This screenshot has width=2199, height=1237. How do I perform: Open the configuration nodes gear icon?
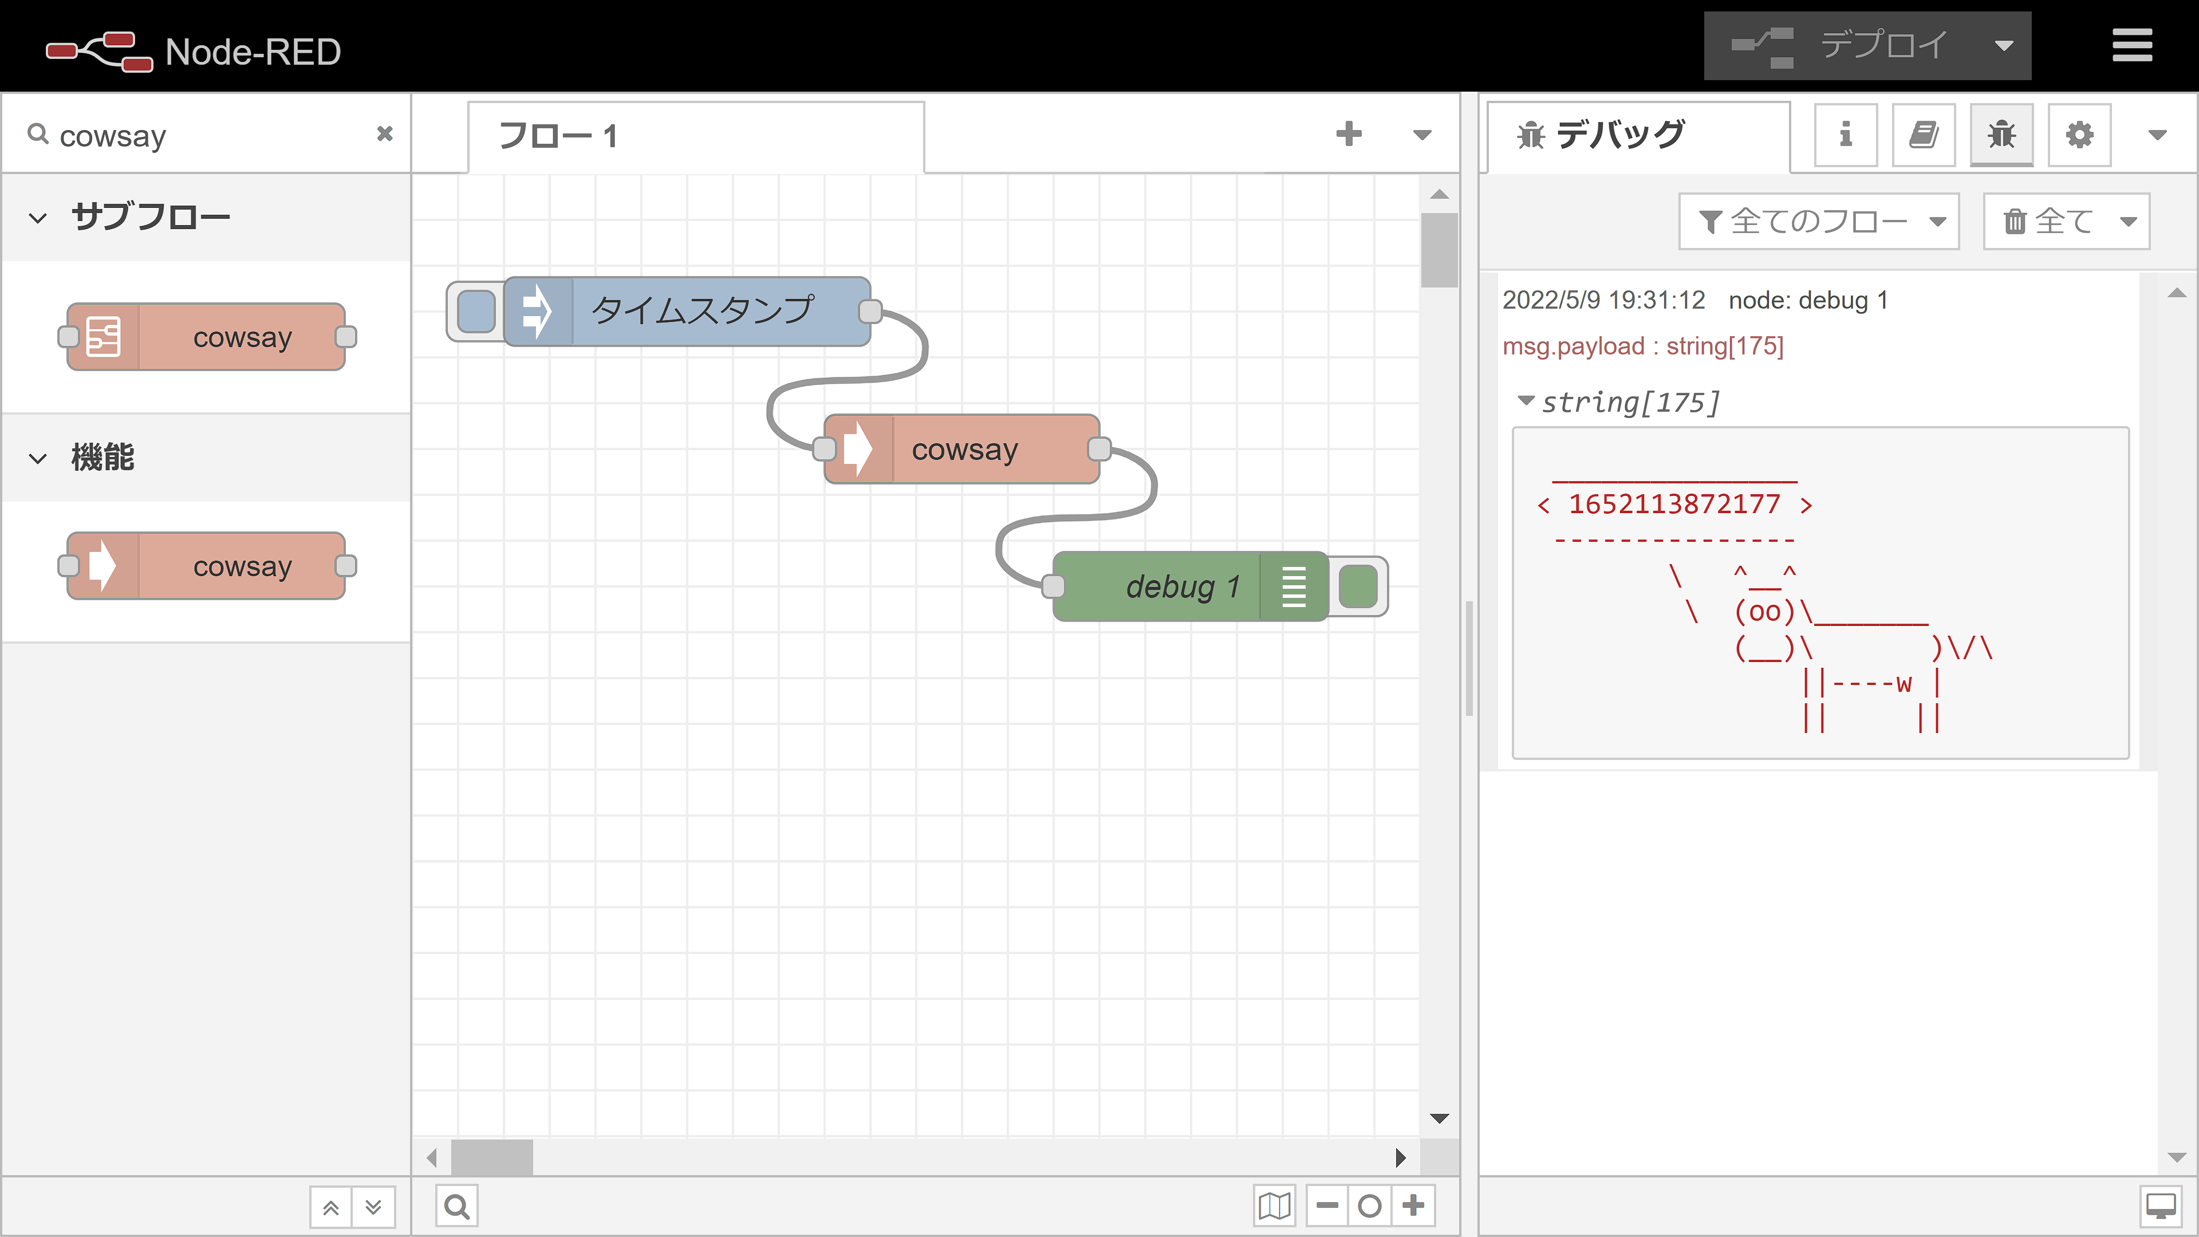point(2079,135)
